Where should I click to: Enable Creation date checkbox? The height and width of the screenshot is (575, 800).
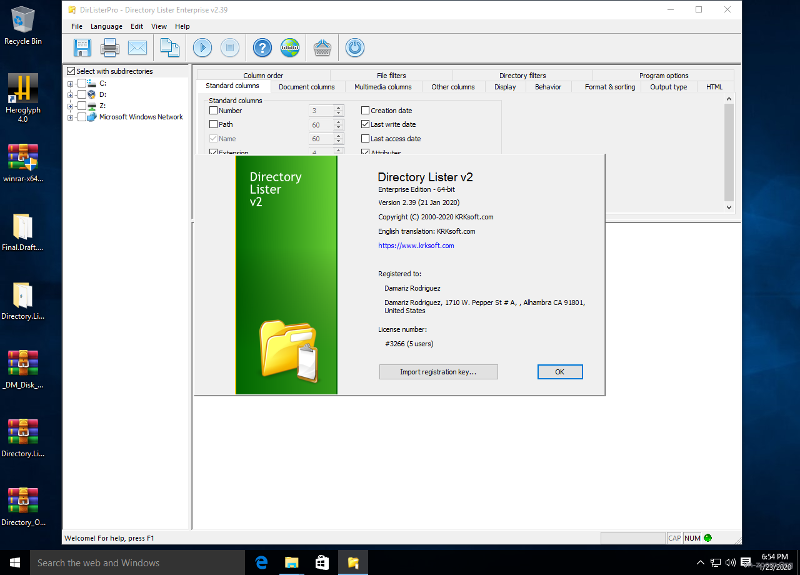[366, 111]
